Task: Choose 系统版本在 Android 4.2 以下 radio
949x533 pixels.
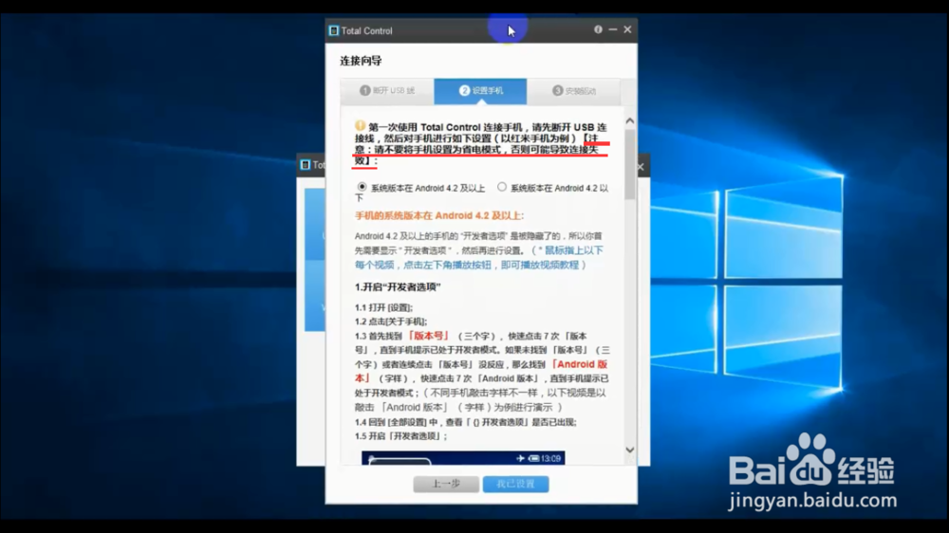Action: (502, 187)
